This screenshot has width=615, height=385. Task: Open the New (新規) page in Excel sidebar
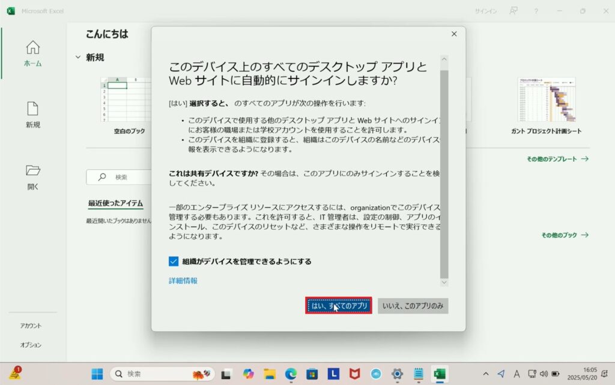point(33,115)
